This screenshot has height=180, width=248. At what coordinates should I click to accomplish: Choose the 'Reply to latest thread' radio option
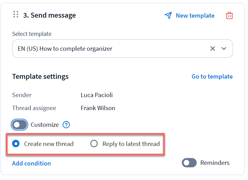point(94,144)
